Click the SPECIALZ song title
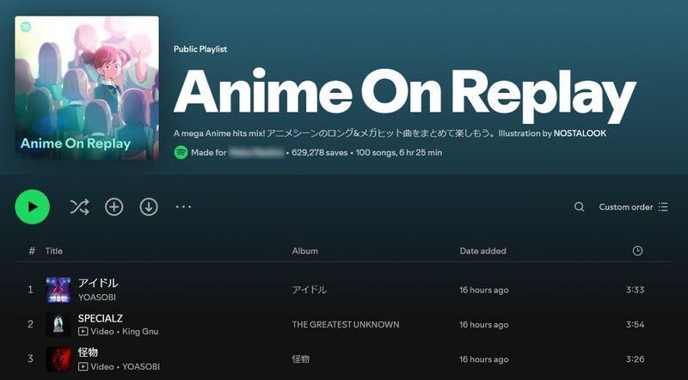The height and width of the screenshot is (380, 688). click(101, 318)
